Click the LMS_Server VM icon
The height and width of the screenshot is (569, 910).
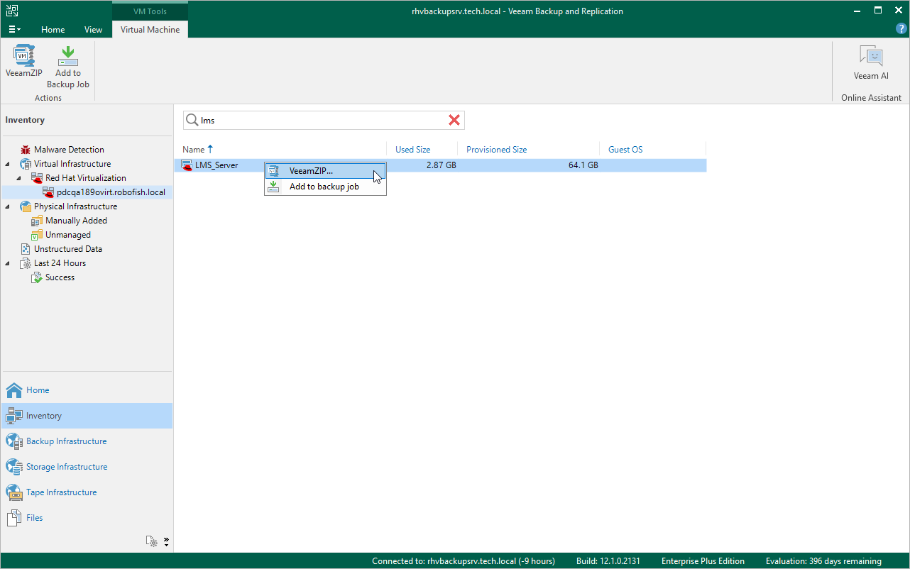tap(187, 165)
